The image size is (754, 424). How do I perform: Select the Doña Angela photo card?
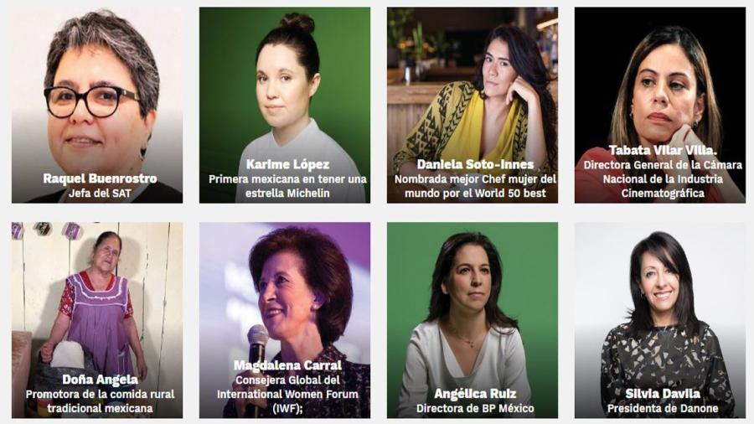coord(97,320)
